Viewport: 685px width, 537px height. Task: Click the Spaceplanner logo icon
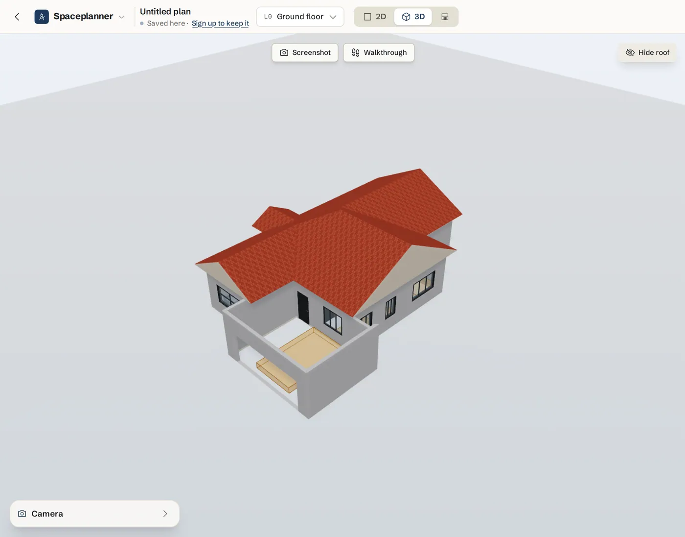click(42, 17)
